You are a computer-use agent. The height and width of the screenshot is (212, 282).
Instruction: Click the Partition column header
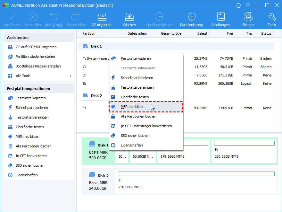(89, 33)
